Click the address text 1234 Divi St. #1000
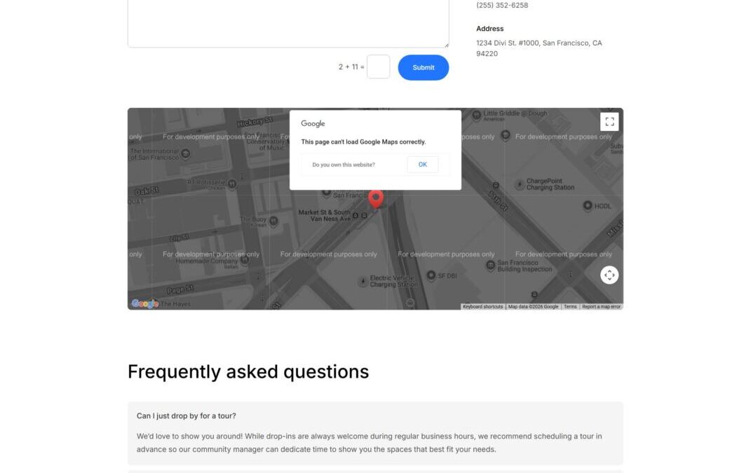The image size is (751, 473). (507, 43)
